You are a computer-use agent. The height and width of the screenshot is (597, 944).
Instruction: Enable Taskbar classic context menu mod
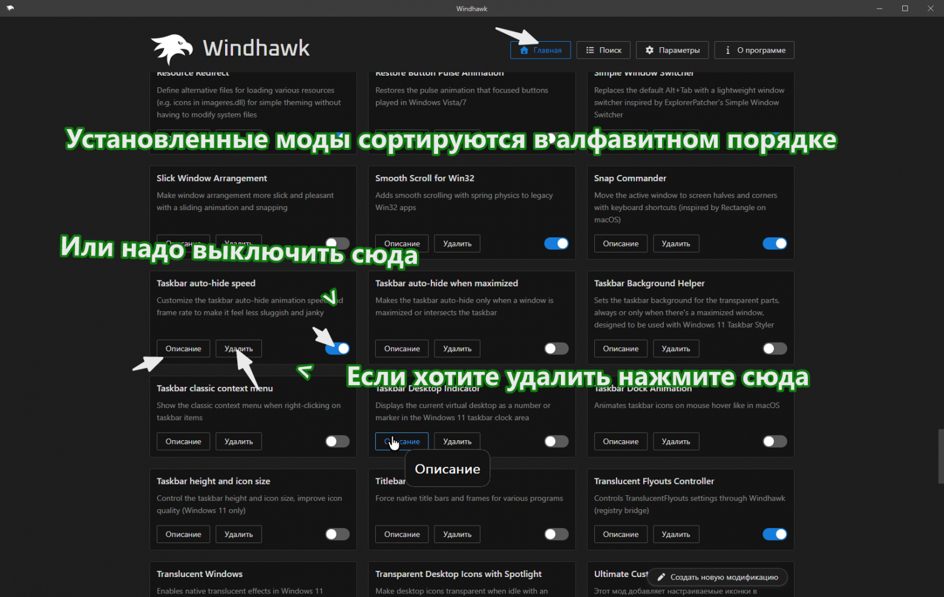(337, 441)
